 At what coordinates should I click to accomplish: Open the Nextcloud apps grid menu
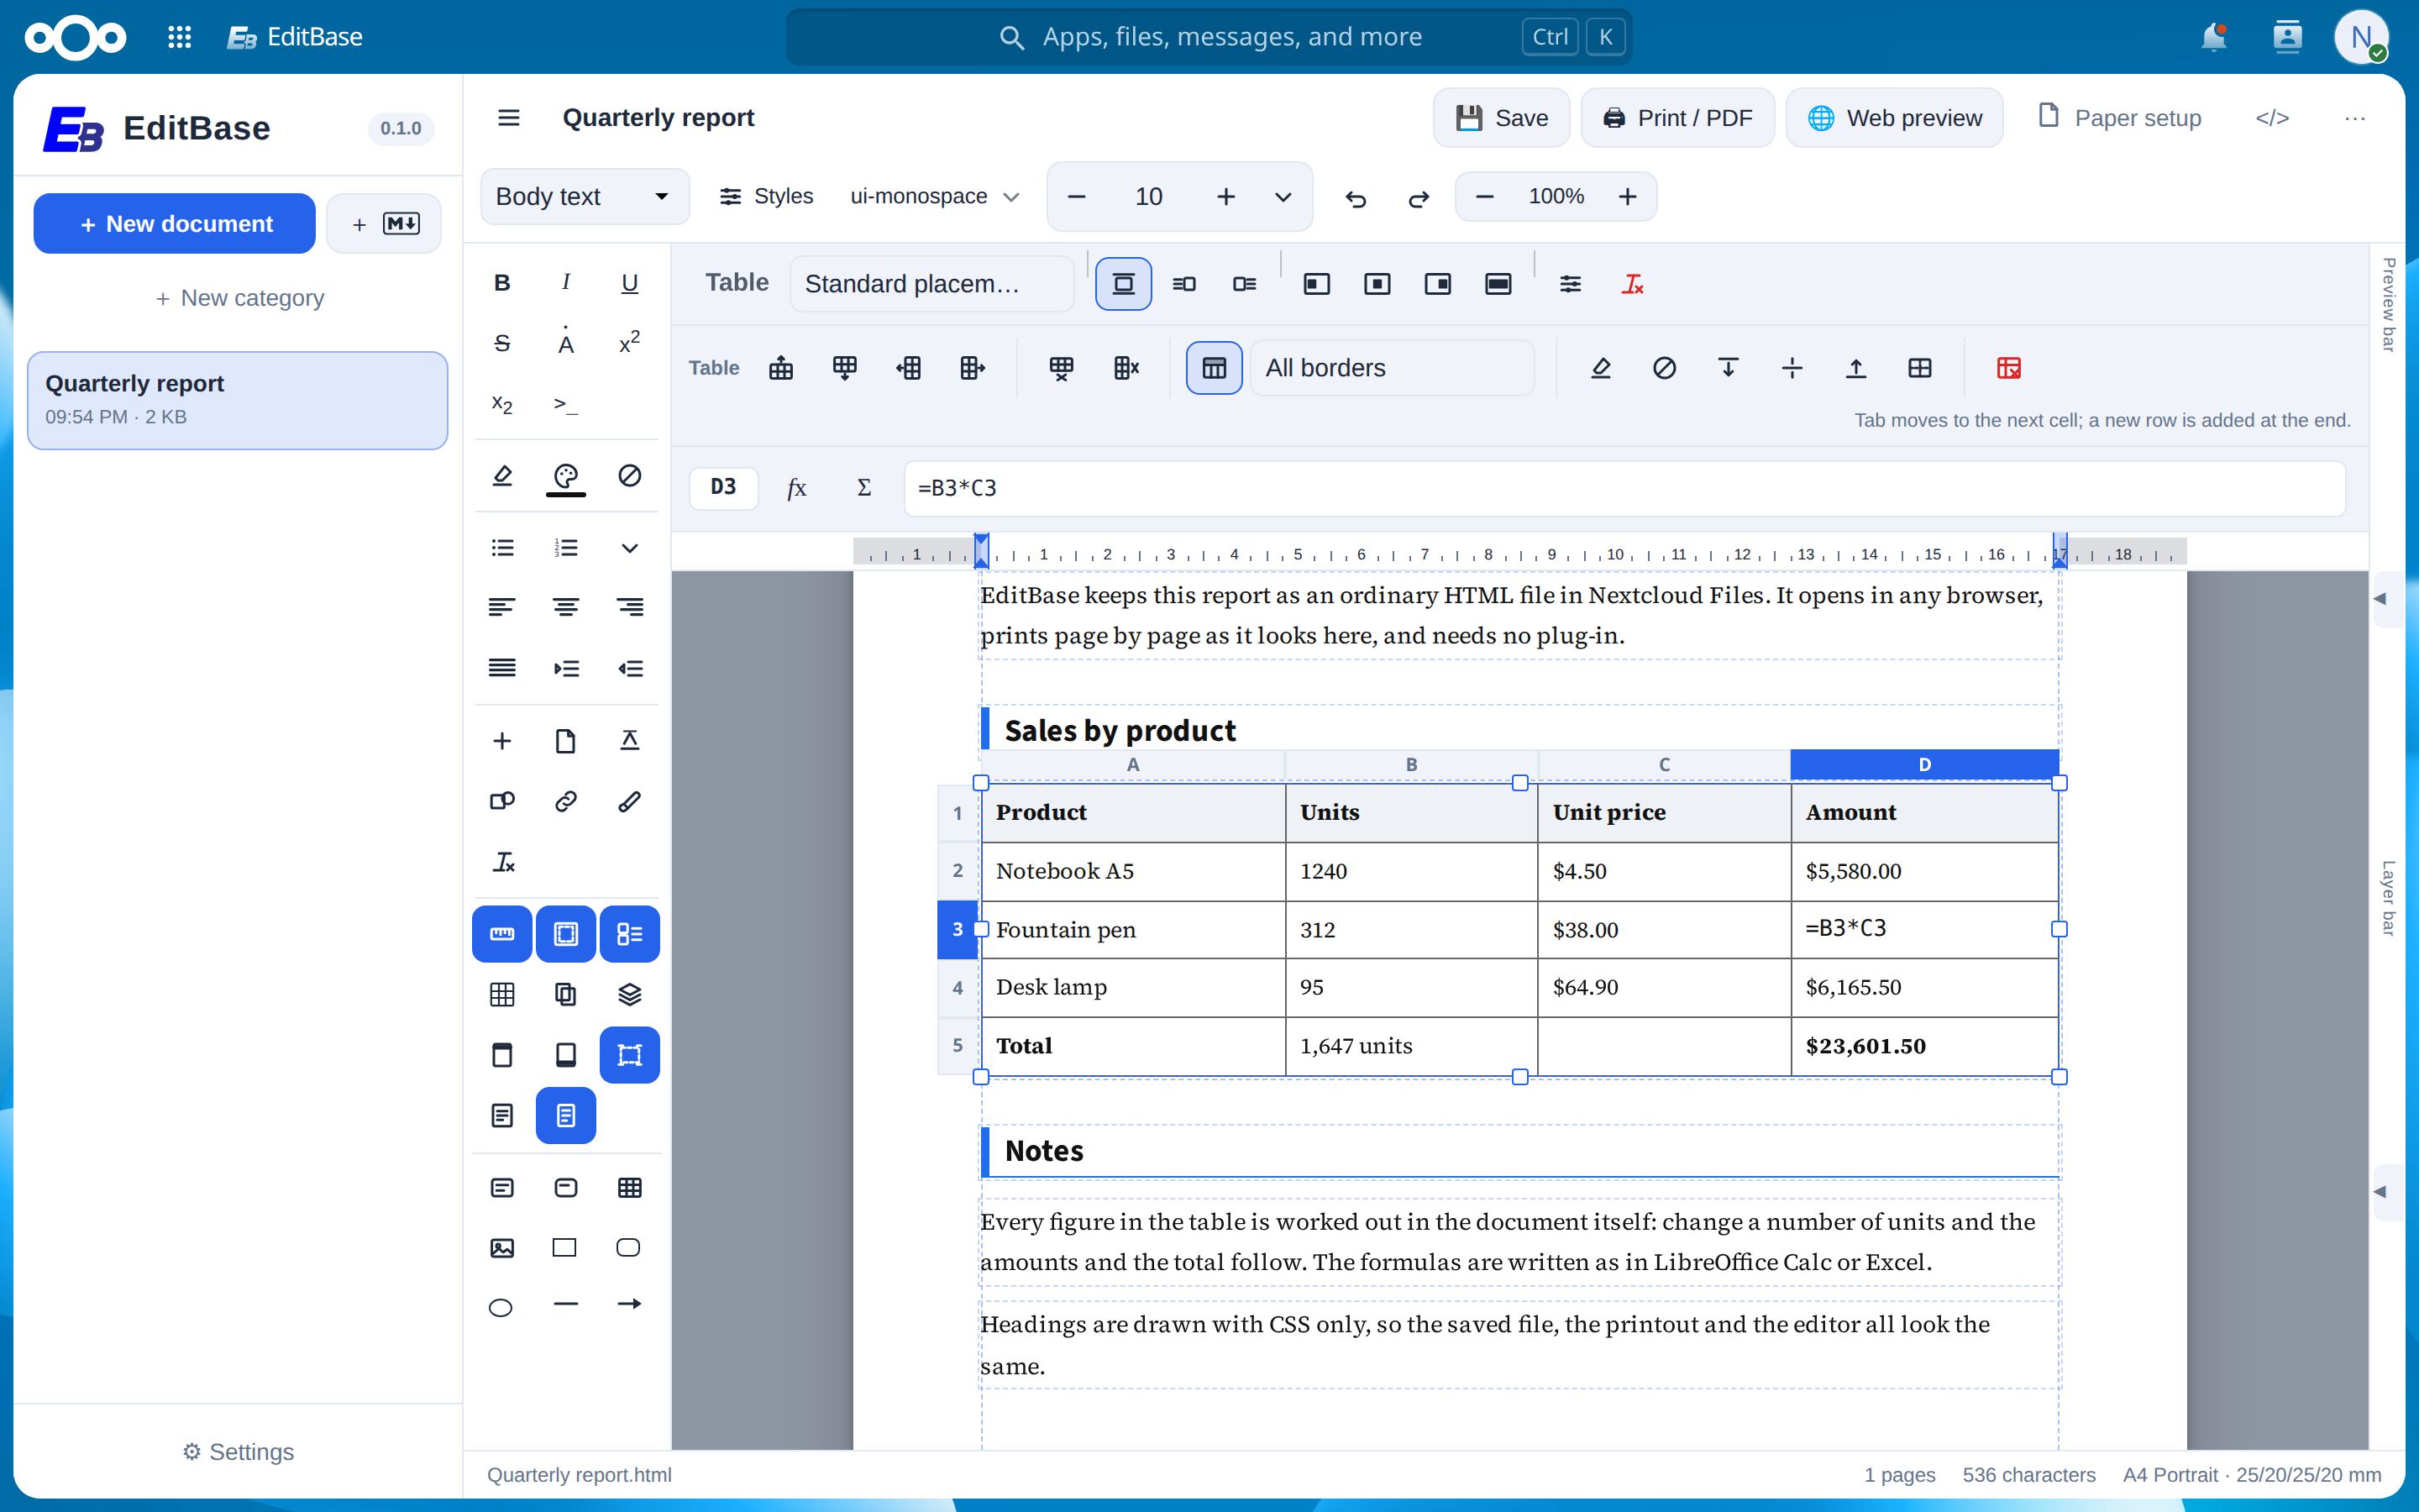coord(179,37)
